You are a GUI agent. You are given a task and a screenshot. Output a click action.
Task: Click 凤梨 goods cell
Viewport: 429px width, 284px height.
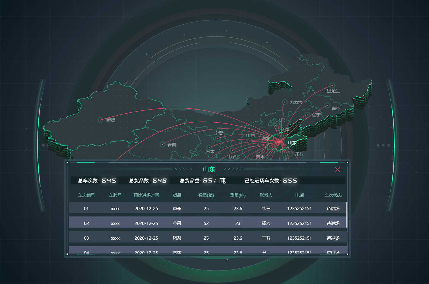(x=177, y=238)
